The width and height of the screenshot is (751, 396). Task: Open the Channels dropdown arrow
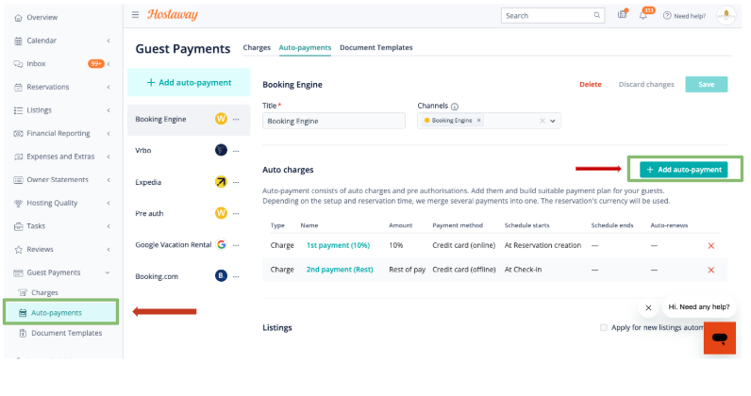point(553,121)
